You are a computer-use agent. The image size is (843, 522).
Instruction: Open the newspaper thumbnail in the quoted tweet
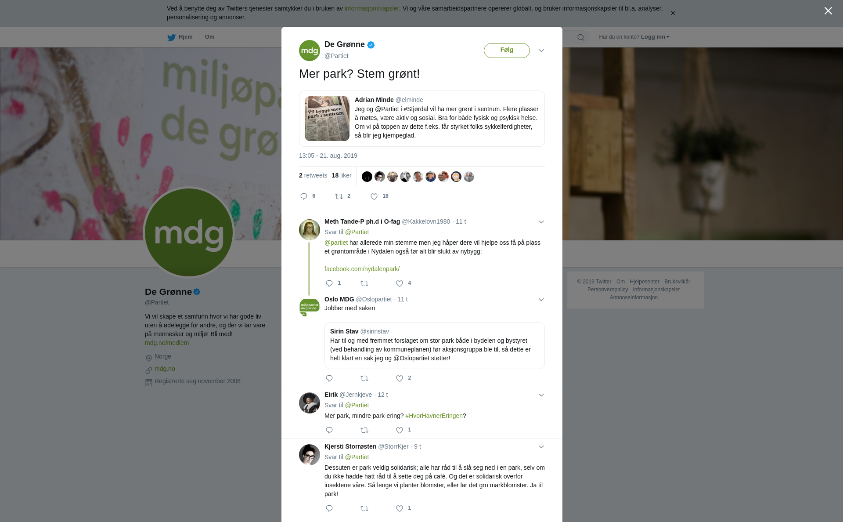[x=327, y=119]
